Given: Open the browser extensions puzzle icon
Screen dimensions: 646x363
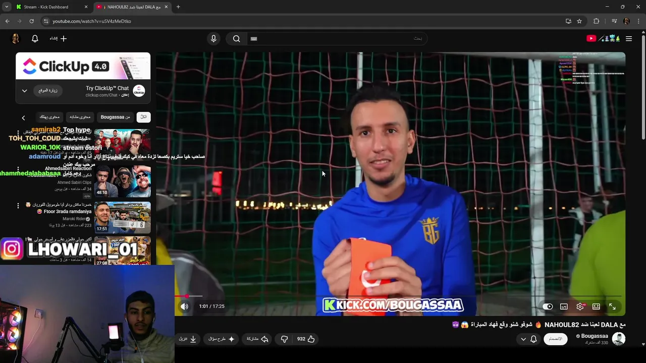Looking at the screenshot, I should [x=597, y=21].
